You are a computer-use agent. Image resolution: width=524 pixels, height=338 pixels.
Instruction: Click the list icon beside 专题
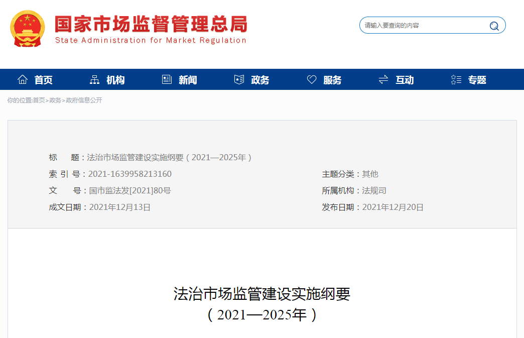[455, 79]
